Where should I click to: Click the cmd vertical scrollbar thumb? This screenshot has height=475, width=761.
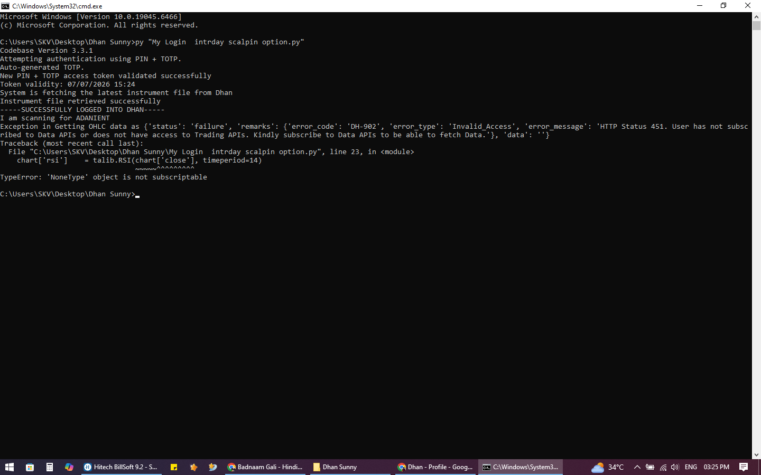[756, 25]
